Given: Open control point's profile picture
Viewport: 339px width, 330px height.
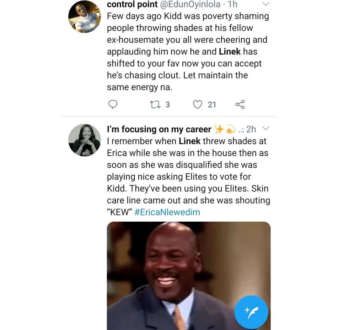Looking at the screenshot, I should pyautogui.click(x=84, y=17).
